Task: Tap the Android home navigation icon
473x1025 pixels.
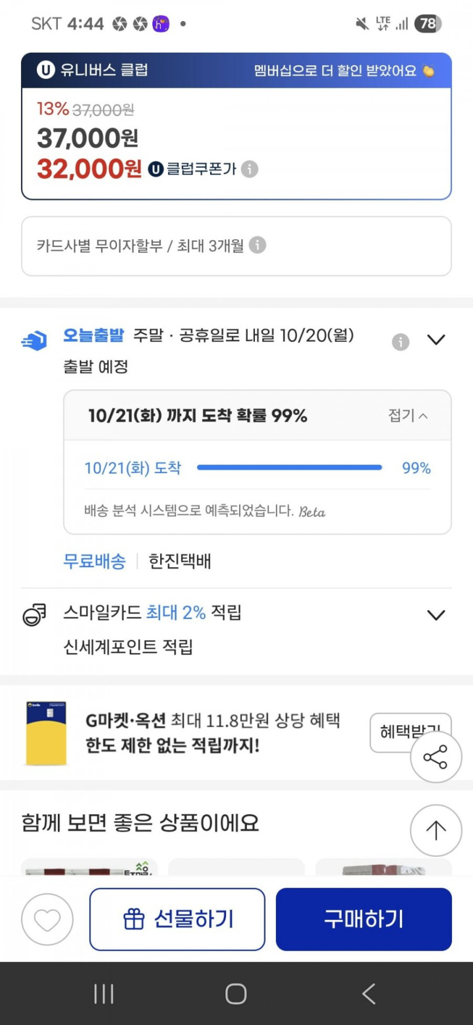Action: [x=236, y=993]
